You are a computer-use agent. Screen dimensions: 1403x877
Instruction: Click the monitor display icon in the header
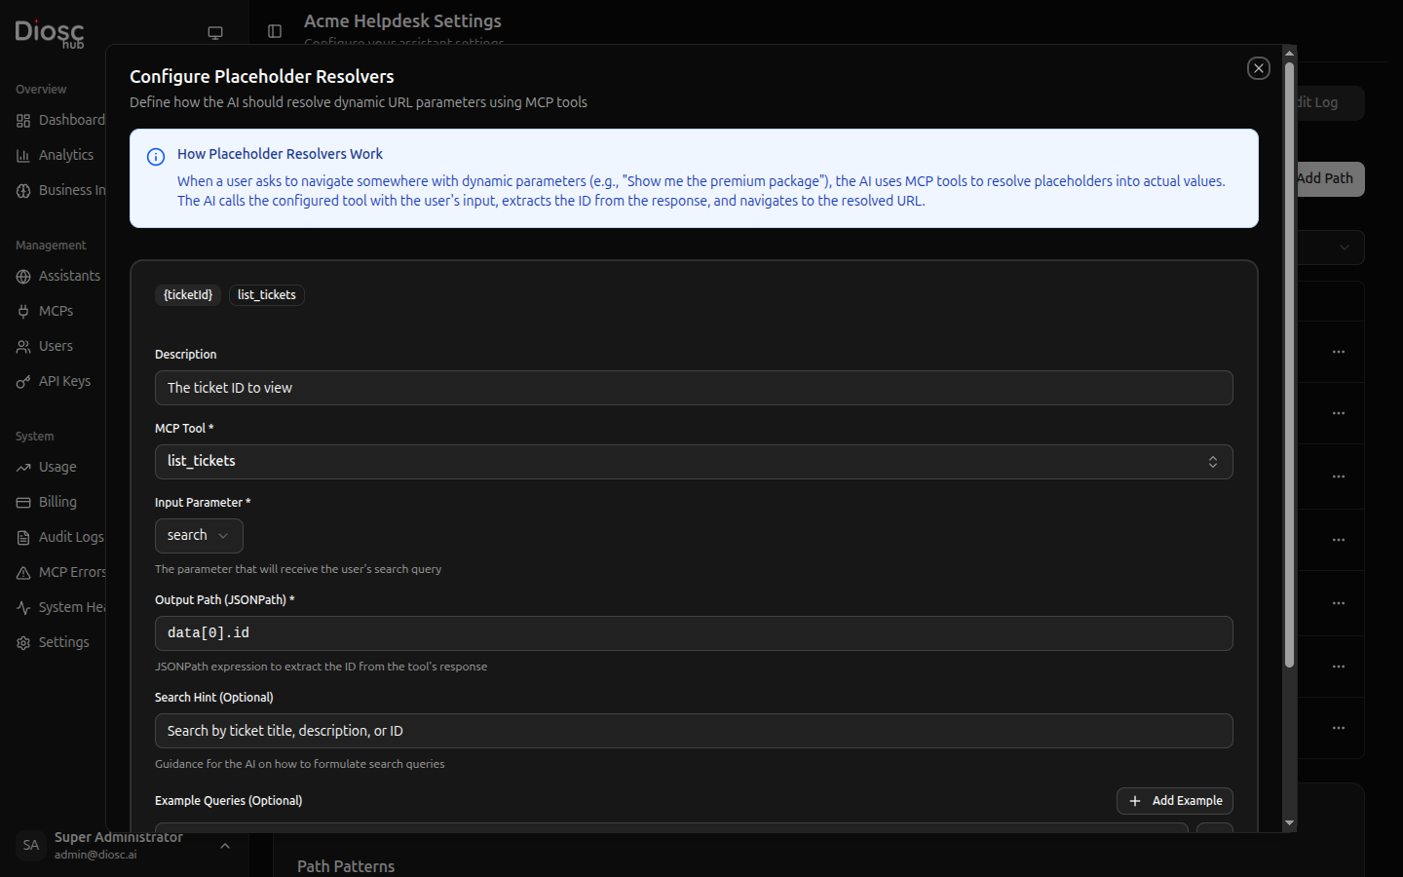point(214,31)
